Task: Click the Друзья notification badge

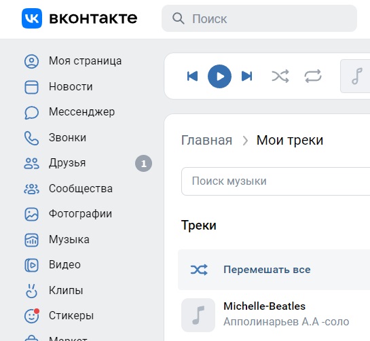Action: (x=143, y=164)
